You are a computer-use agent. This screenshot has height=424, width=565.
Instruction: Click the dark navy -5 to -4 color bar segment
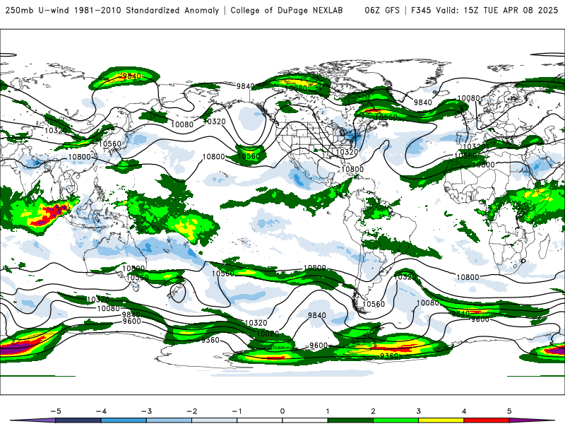click(78, 420)
